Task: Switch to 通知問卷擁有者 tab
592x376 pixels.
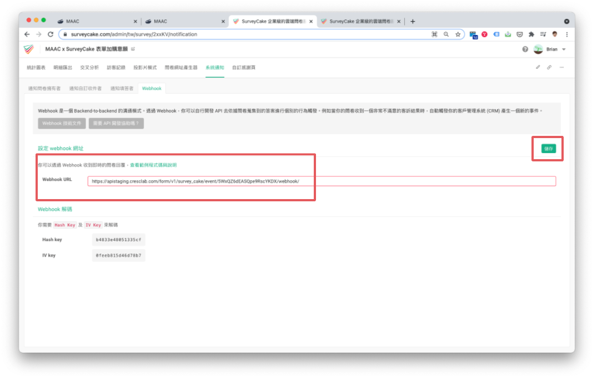Action: 44,88
